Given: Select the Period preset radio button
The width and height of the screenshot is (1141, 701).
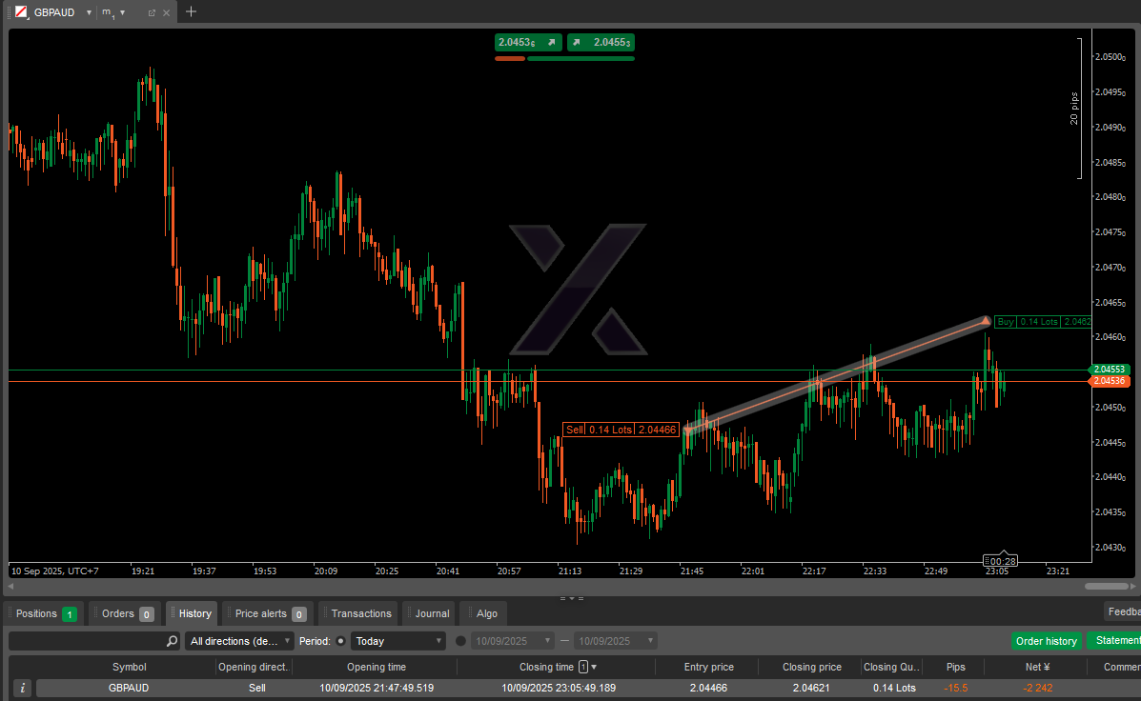Looking at the screenshot, I should 341,641.
